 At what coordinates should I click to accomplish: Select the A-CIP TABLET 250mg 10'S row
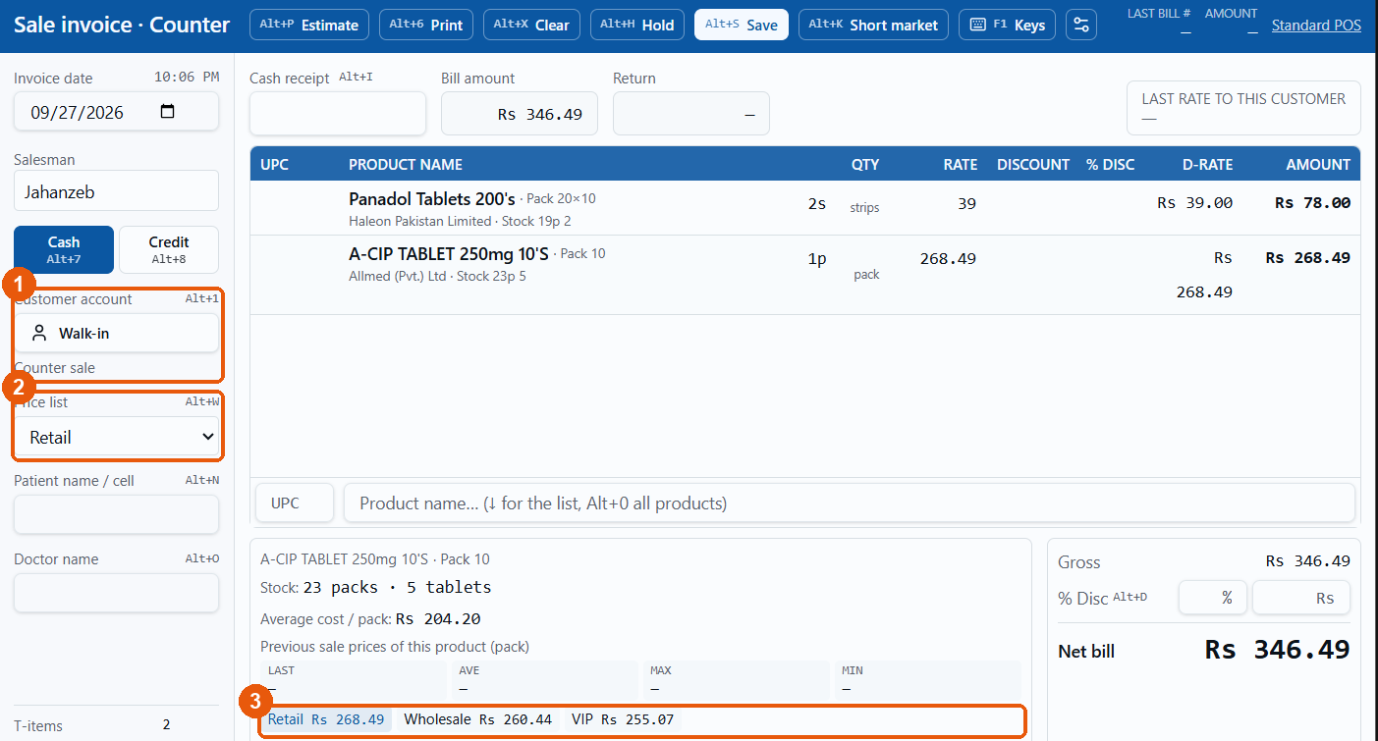805,275
